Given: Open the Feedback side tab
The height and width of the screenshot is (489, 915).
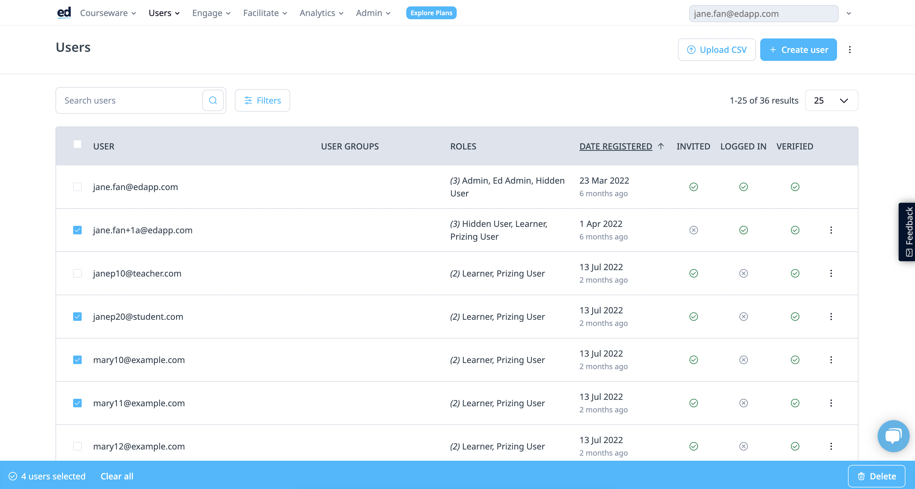Looking at the screenshot, I should click(x=908, y=231).
